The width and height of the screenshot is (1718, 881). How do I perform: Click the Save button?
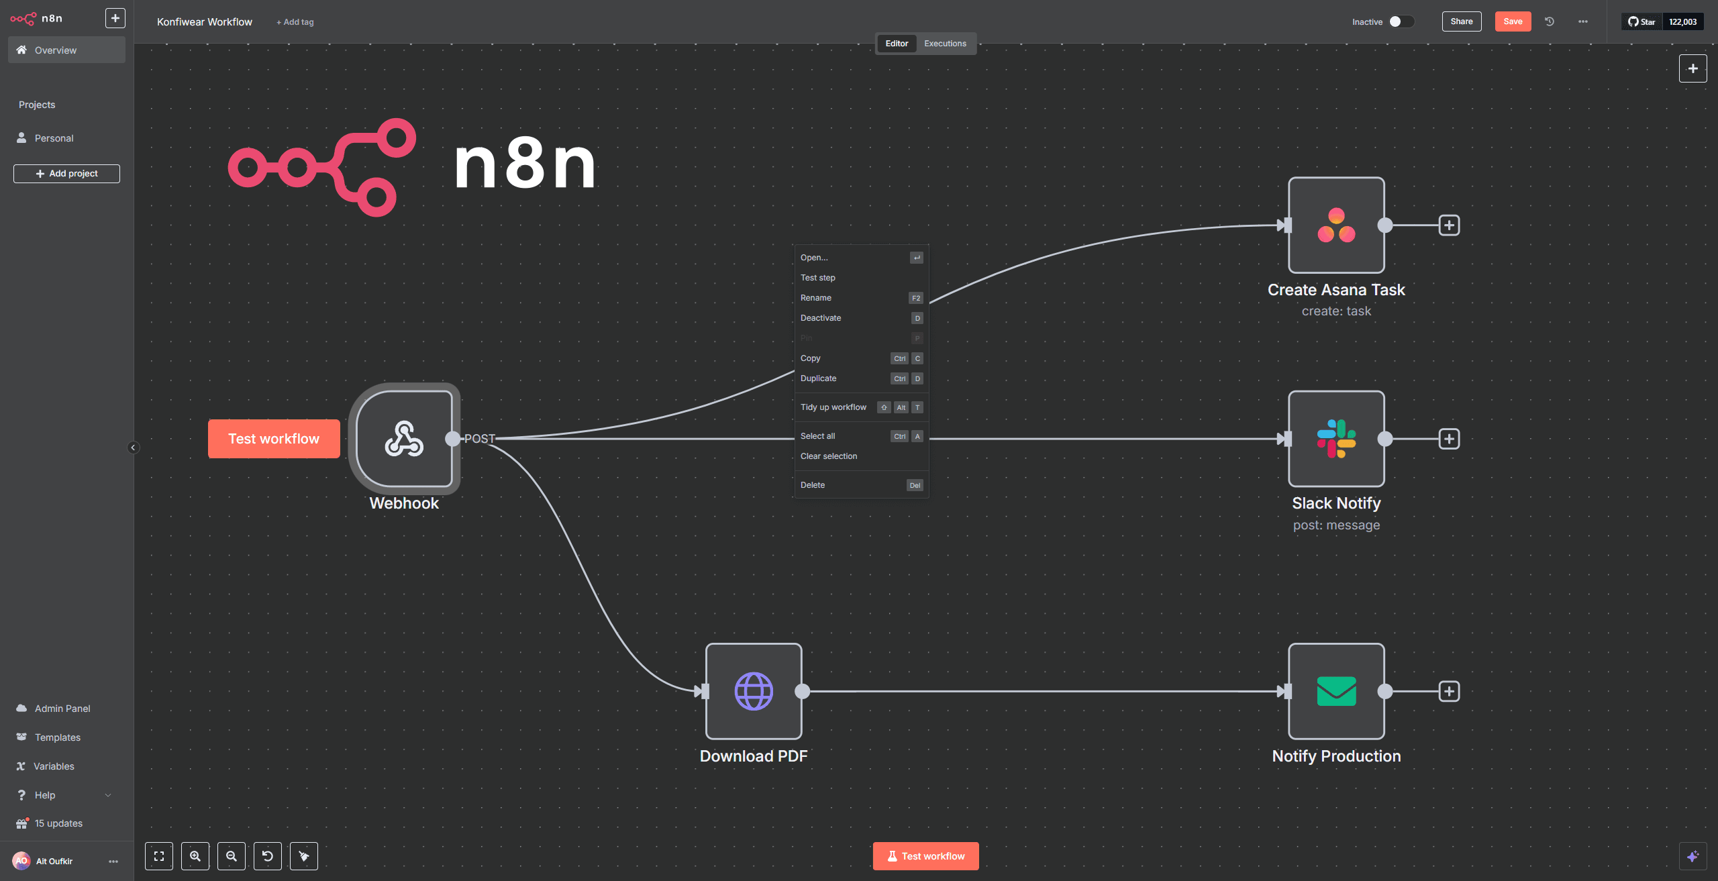click(x=1513, y=21)
